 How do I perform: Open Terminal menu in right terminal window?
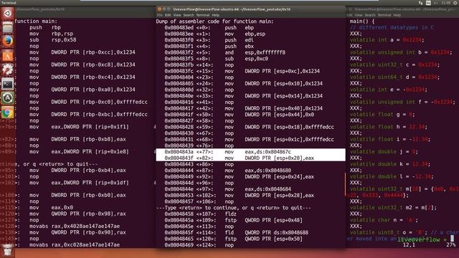pos(384,15)
